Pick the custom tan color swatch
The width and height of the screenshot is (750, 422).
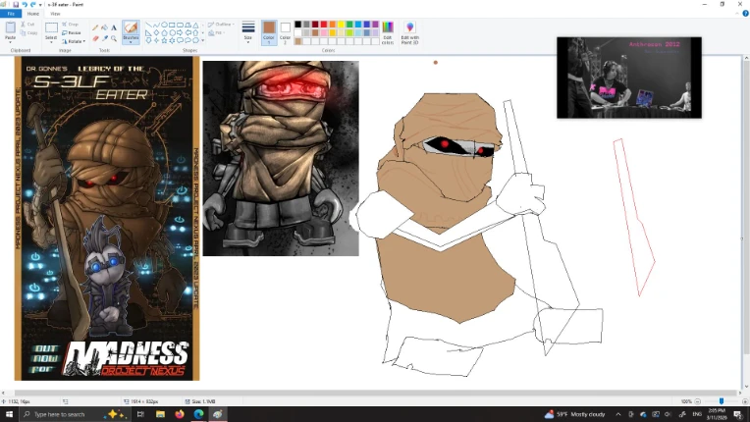tap(297, 41)
